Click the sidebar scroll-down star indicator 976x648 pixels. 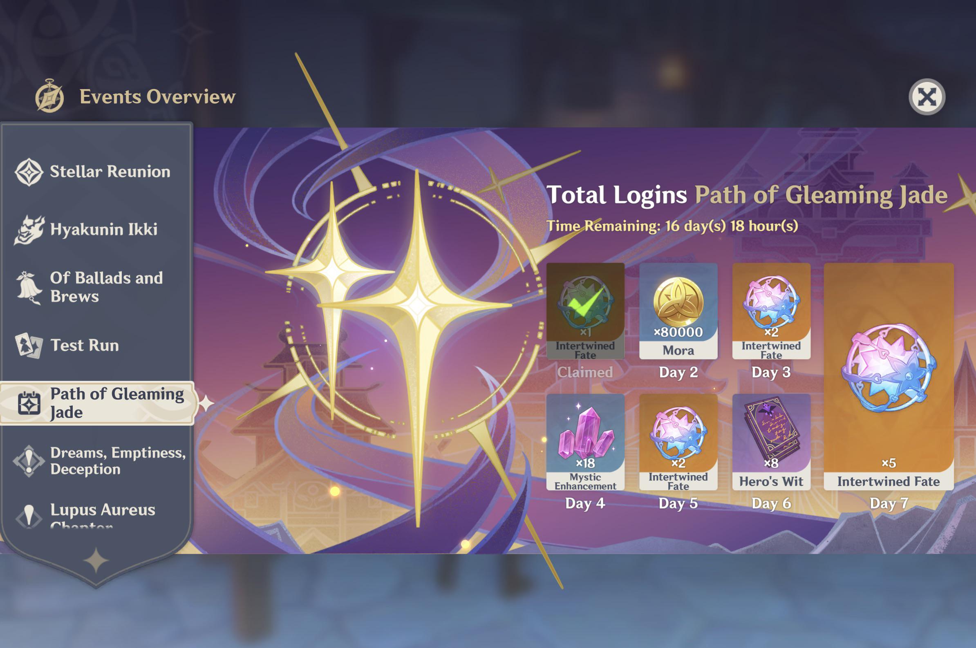tap(96, 561)
